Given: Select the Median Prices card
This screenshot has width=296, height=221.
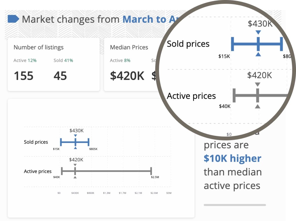Looking at the screenshot, I should pyautogui.click(x=131, y=65).
